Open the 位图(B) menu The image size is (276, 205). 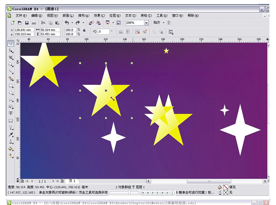point(115,16)
